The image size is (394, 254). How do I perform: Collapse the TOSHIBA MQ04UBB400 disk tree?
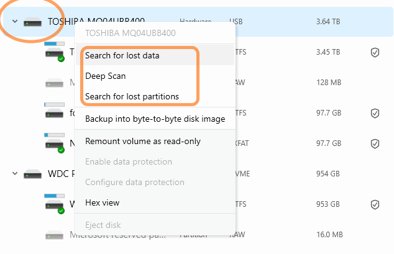tap(14, 22)
